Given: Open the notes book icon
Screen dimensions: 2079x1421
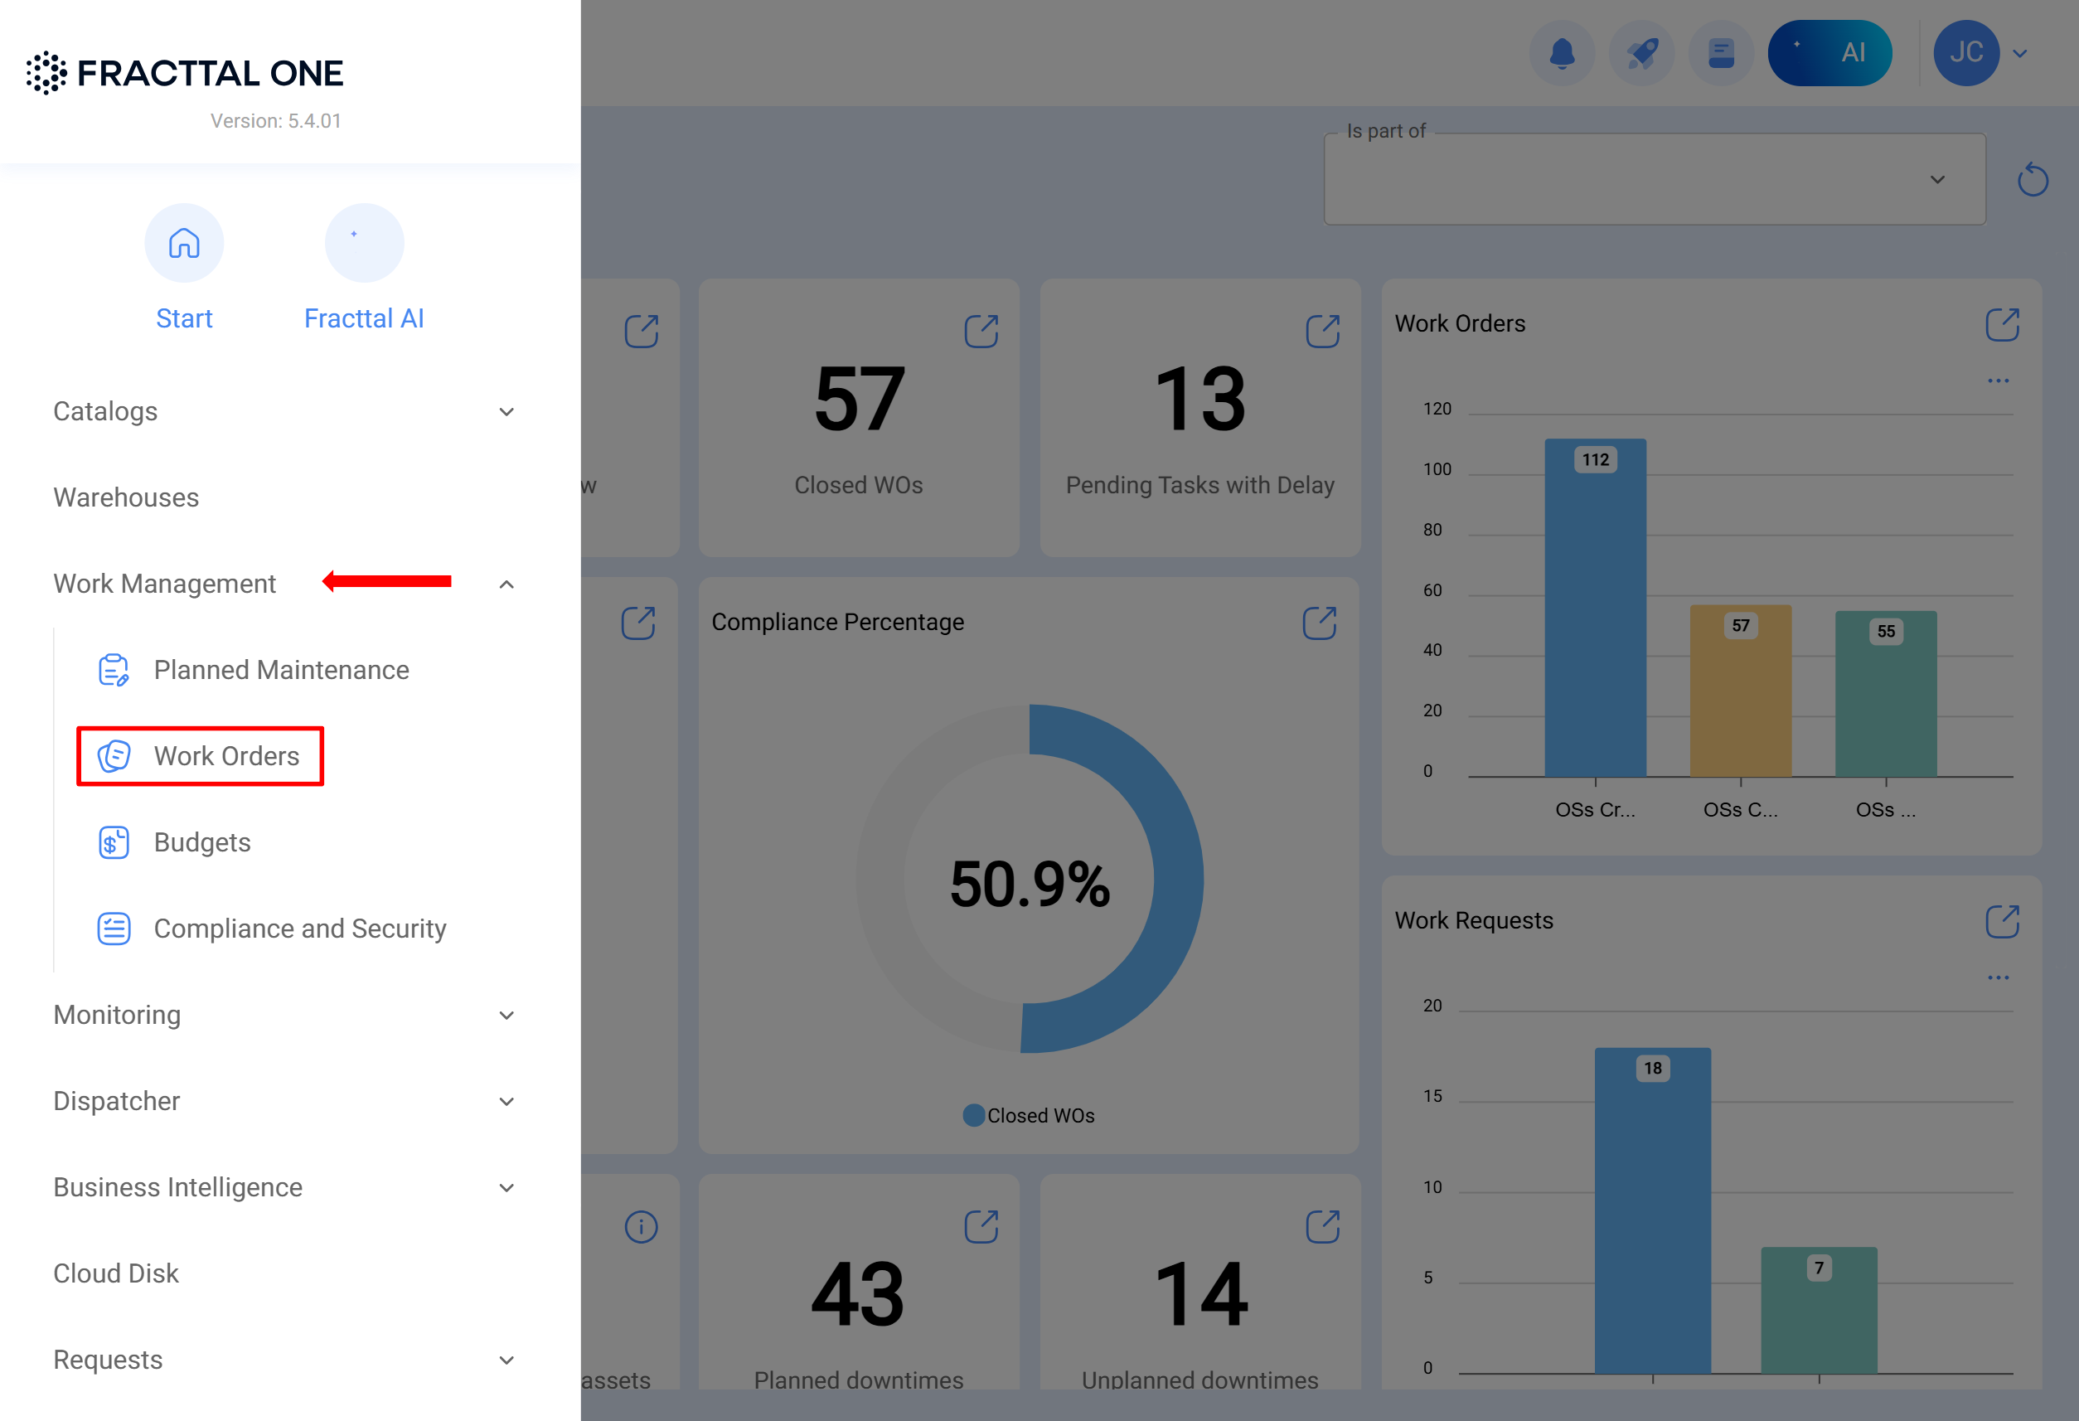Looking at the screenshot, I should [x=1721, y=53].
